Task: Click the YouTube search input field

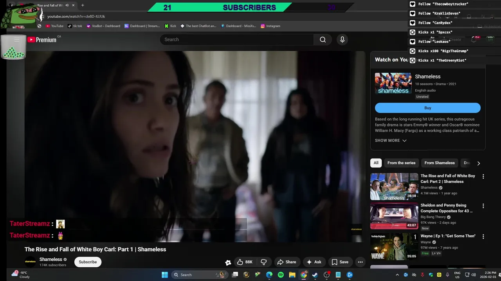Action: 237,39
